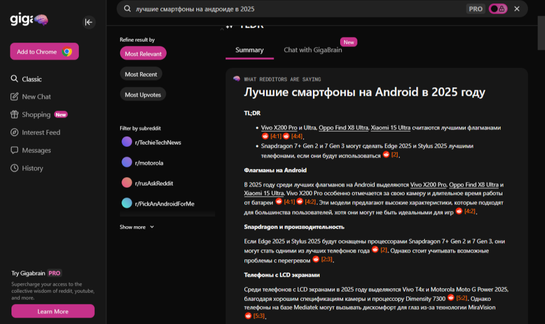Click the Learn More button
545x324 pixels.
[53, 311]
